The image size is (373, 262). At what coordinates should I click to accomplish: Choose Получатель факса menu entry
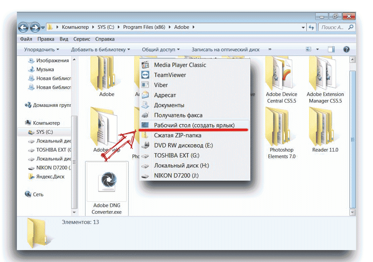click(195, 115)
